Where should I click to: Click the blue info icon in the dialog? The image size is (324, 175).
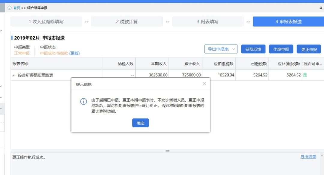coord(83,102)
